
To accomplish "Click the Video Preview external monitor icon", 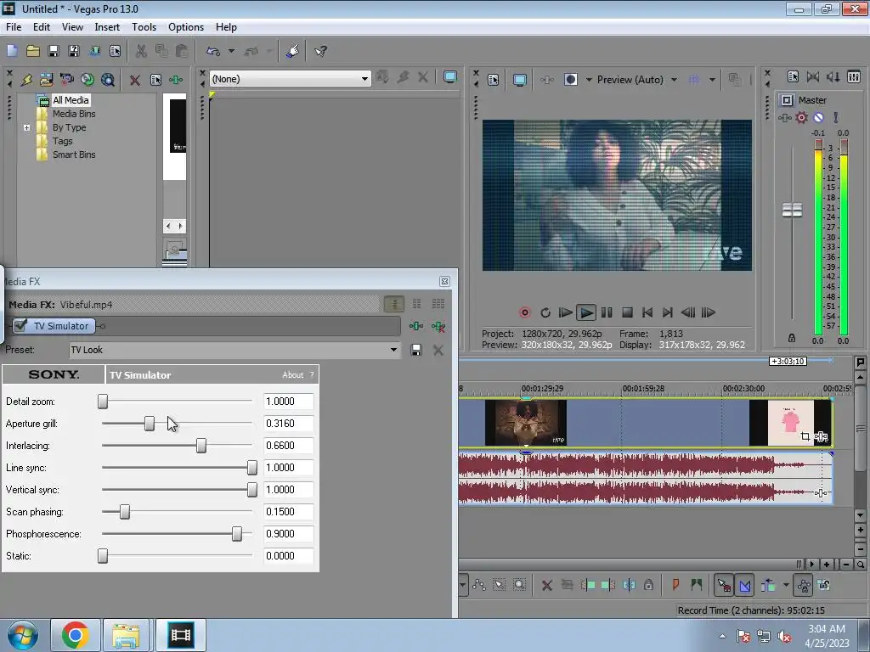I will click(520, 80).
